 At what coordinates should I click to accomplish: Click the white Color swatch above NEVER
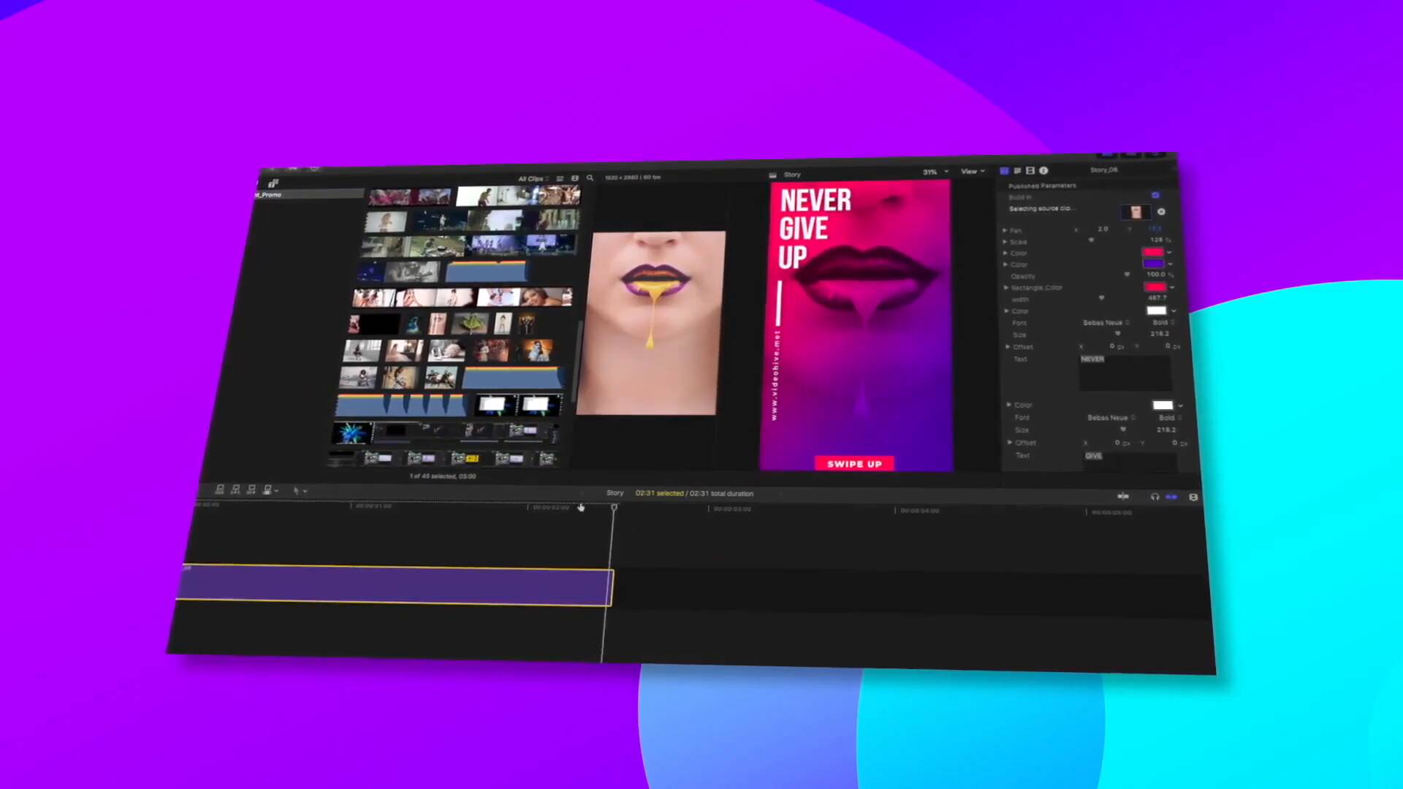pyautogui.click(x=1157, y=310)
